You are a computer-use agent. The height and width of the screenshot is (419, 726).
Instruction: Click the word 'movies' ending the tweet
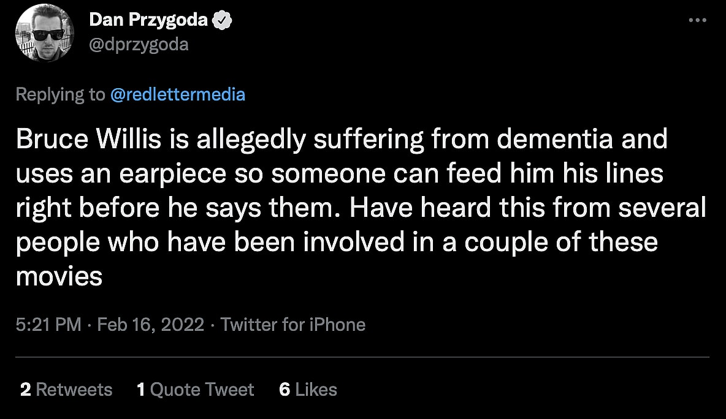coord(59,277)
